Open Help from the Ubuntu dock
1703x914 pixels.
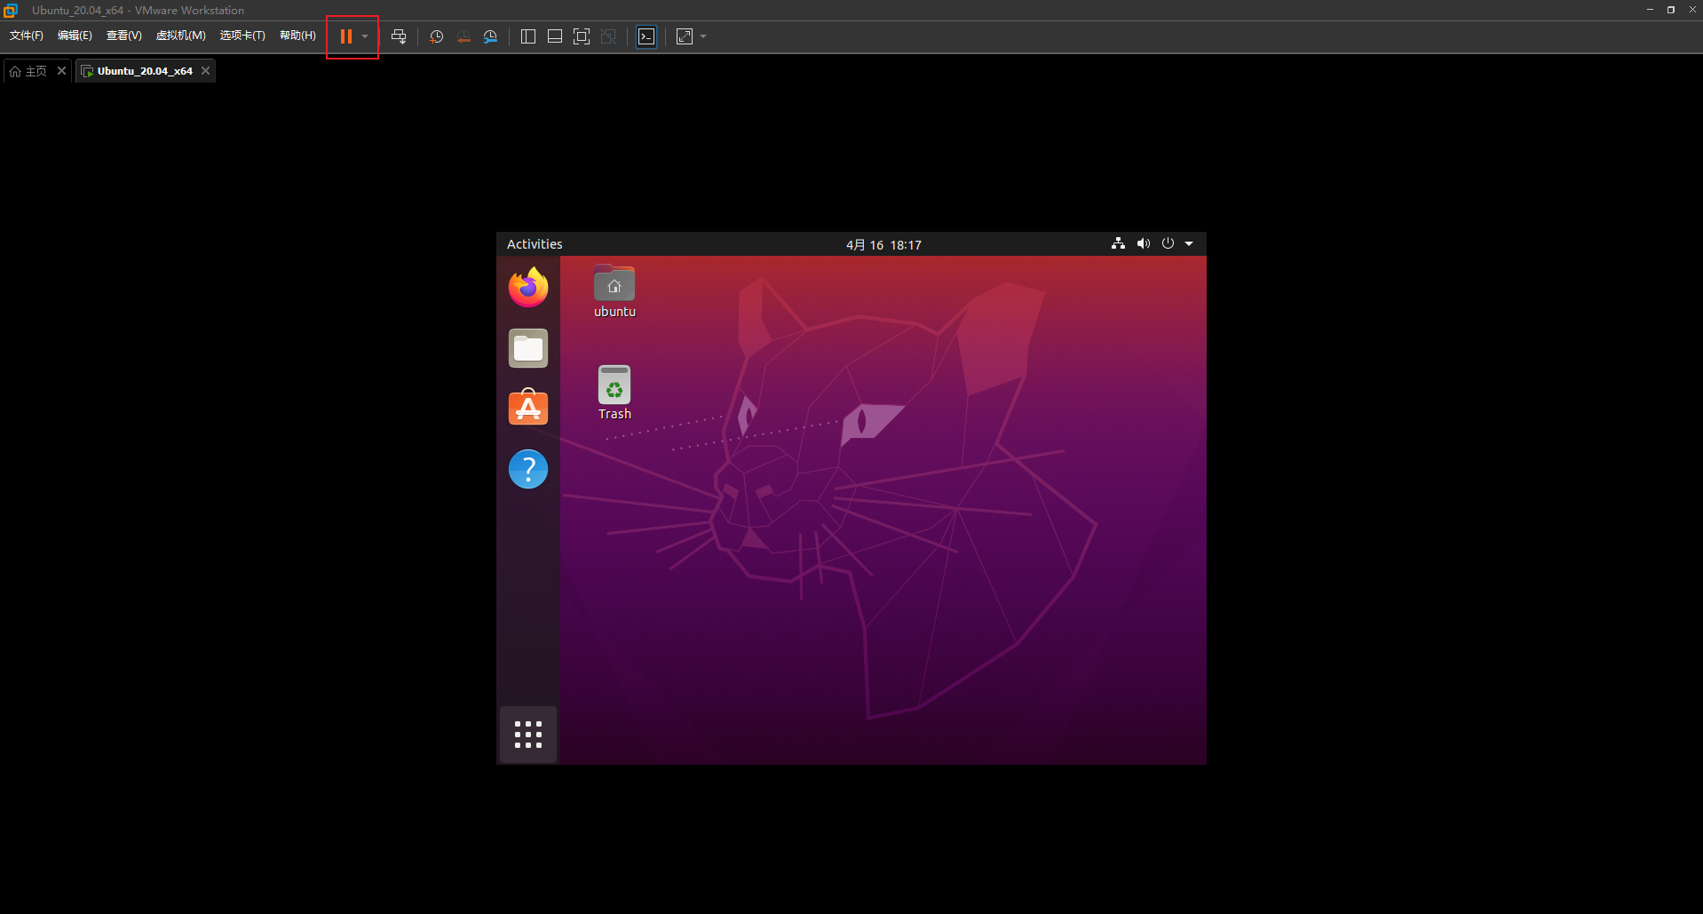coord(528,469)
